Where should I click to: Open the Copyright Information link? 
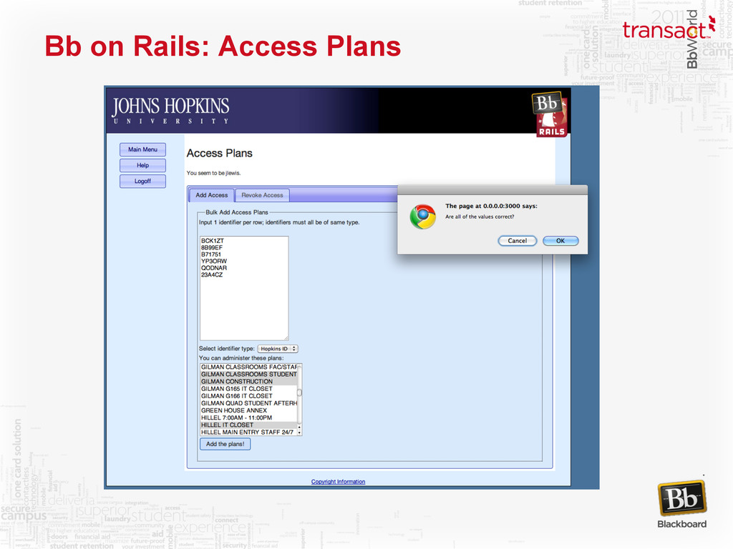[338, 482]
